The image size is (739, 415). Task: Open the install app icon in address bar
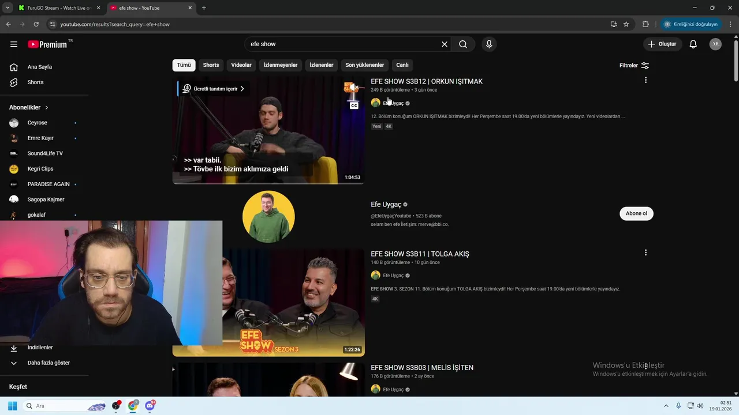point(613,24)
